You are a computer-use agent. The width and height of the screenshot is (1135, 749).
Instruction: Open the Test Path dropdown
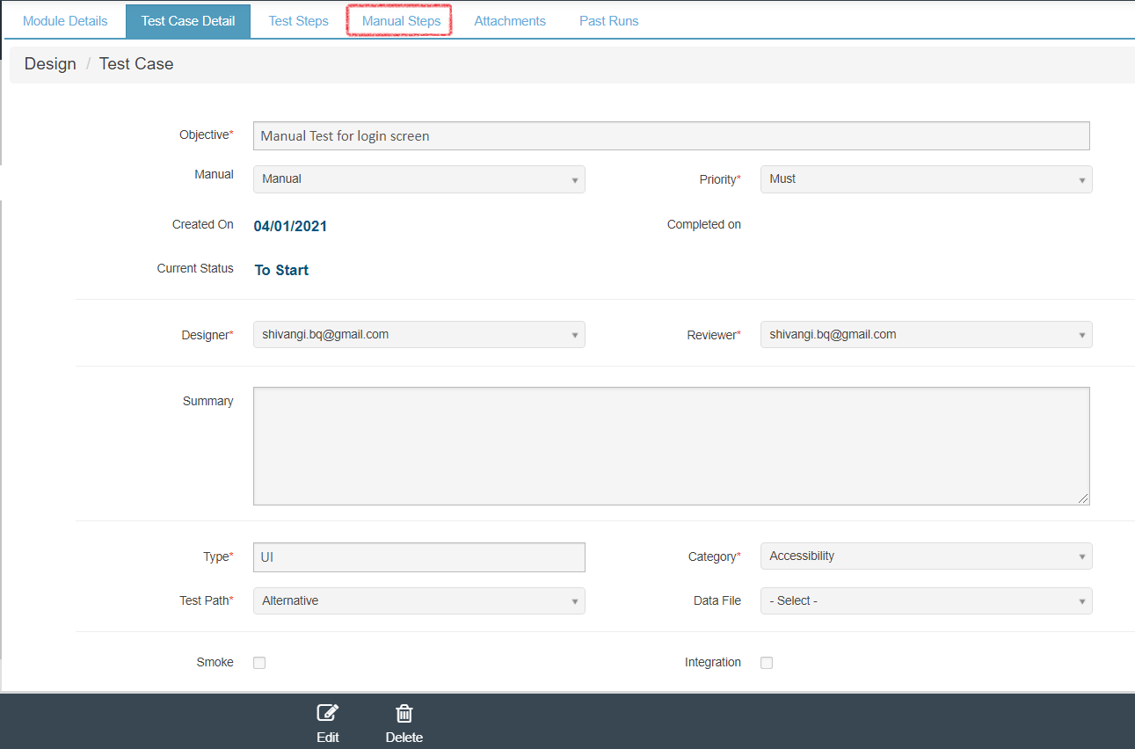[419, 601]
